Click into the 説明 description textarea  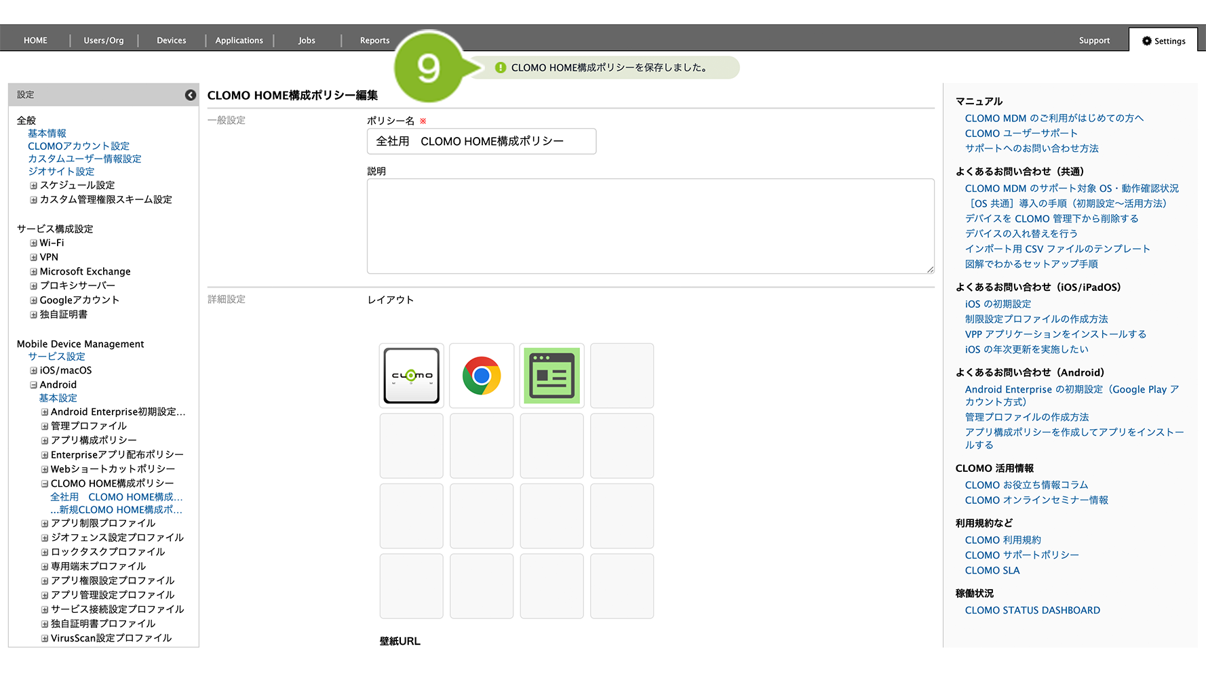tap(650, 226)
